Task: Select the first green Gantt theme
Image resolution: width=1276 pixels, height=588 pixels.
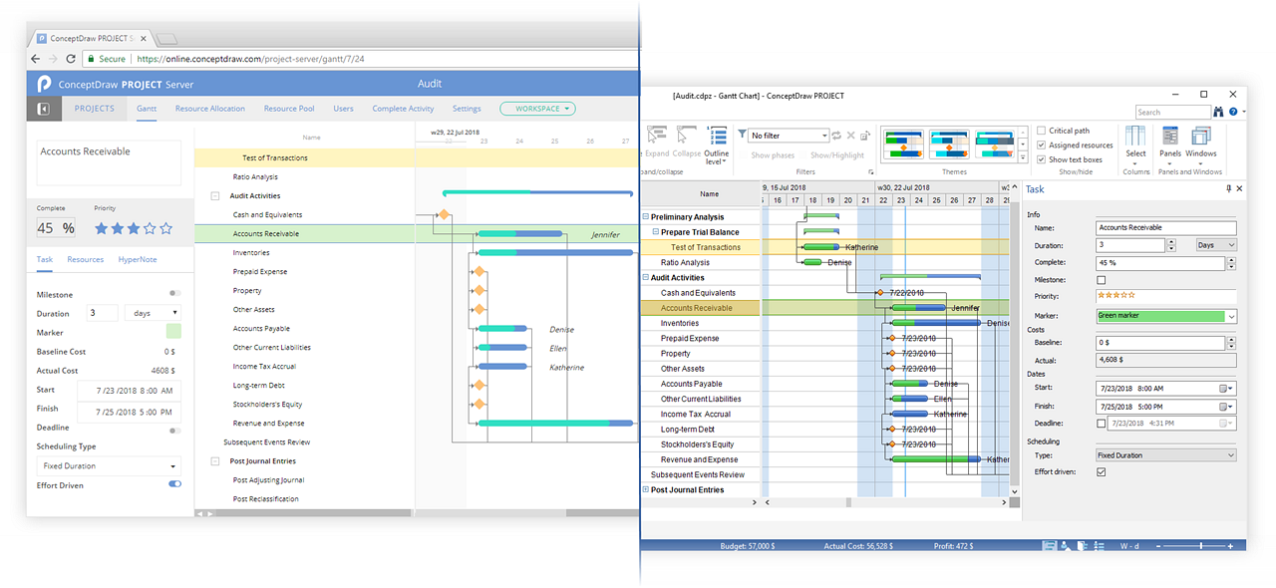Action: pos(905,145)
